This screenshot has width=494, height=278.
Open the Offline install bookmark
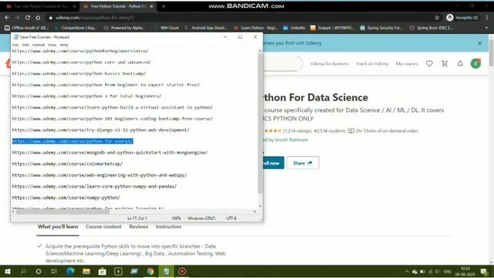click(26, 28)
